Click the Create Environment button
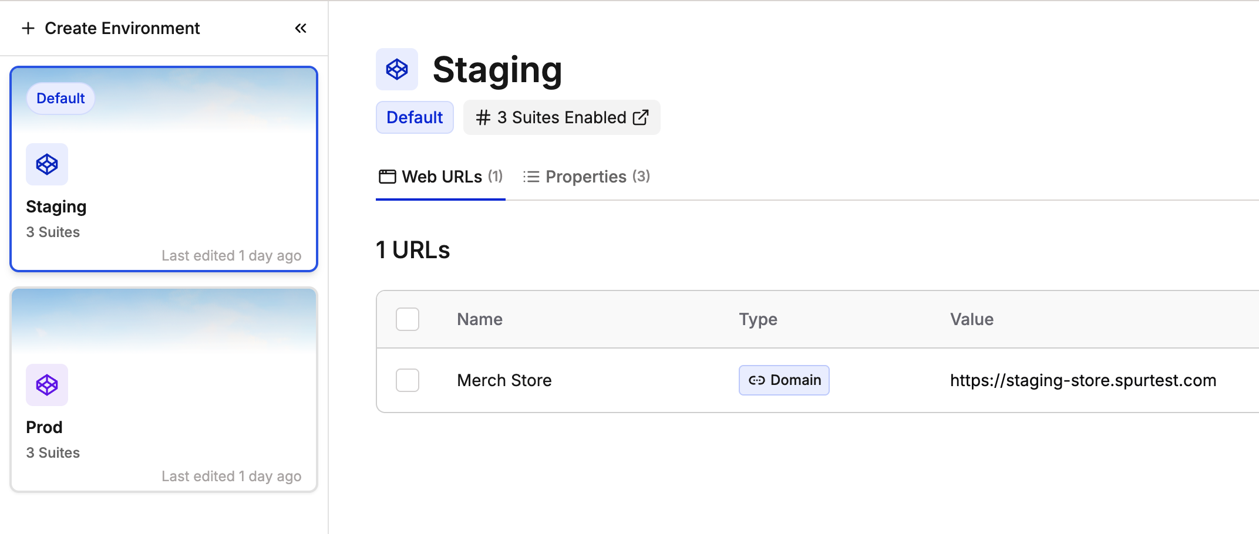 (x=122, y=28)
